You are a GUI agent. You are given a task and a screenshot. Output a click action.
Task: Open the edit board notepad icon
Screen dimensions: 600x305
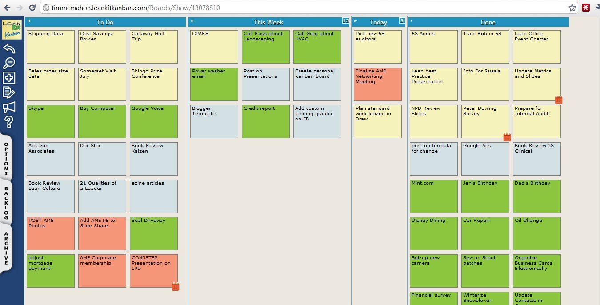(9, 92)
